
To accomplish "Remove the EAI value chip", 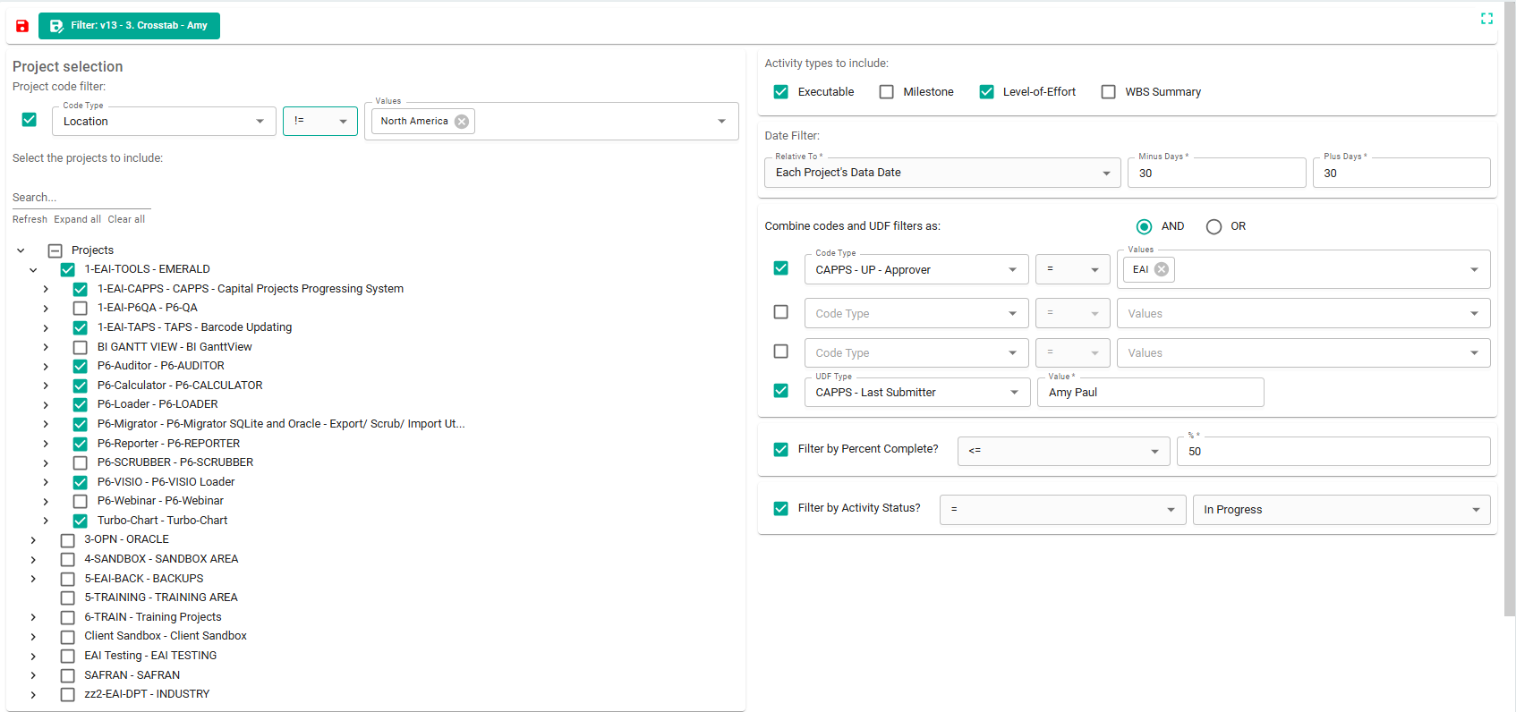I will [x=1161, y=269].
